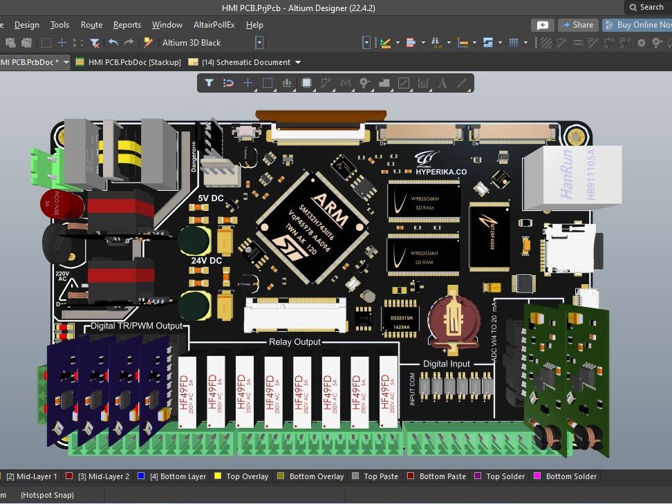The height and width of the screenshot is (504, 672).
Task: Switch to the (14) Schematic Document tab
Action: [x=245, y=62]
